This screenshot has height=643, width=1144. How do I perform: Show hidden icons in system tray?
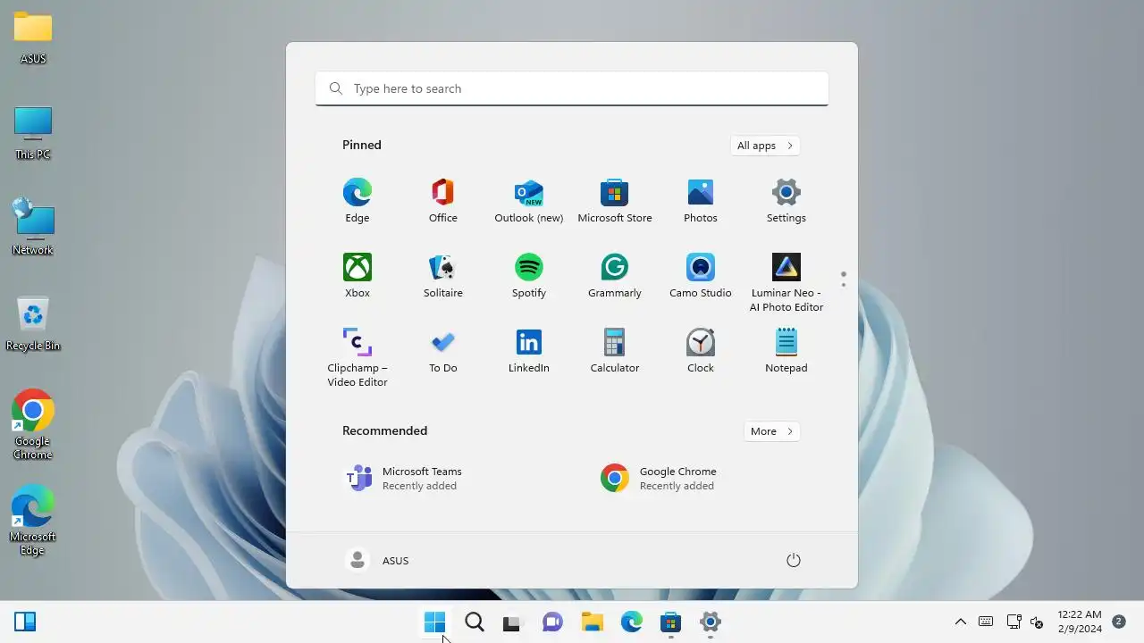pos(961,622)
